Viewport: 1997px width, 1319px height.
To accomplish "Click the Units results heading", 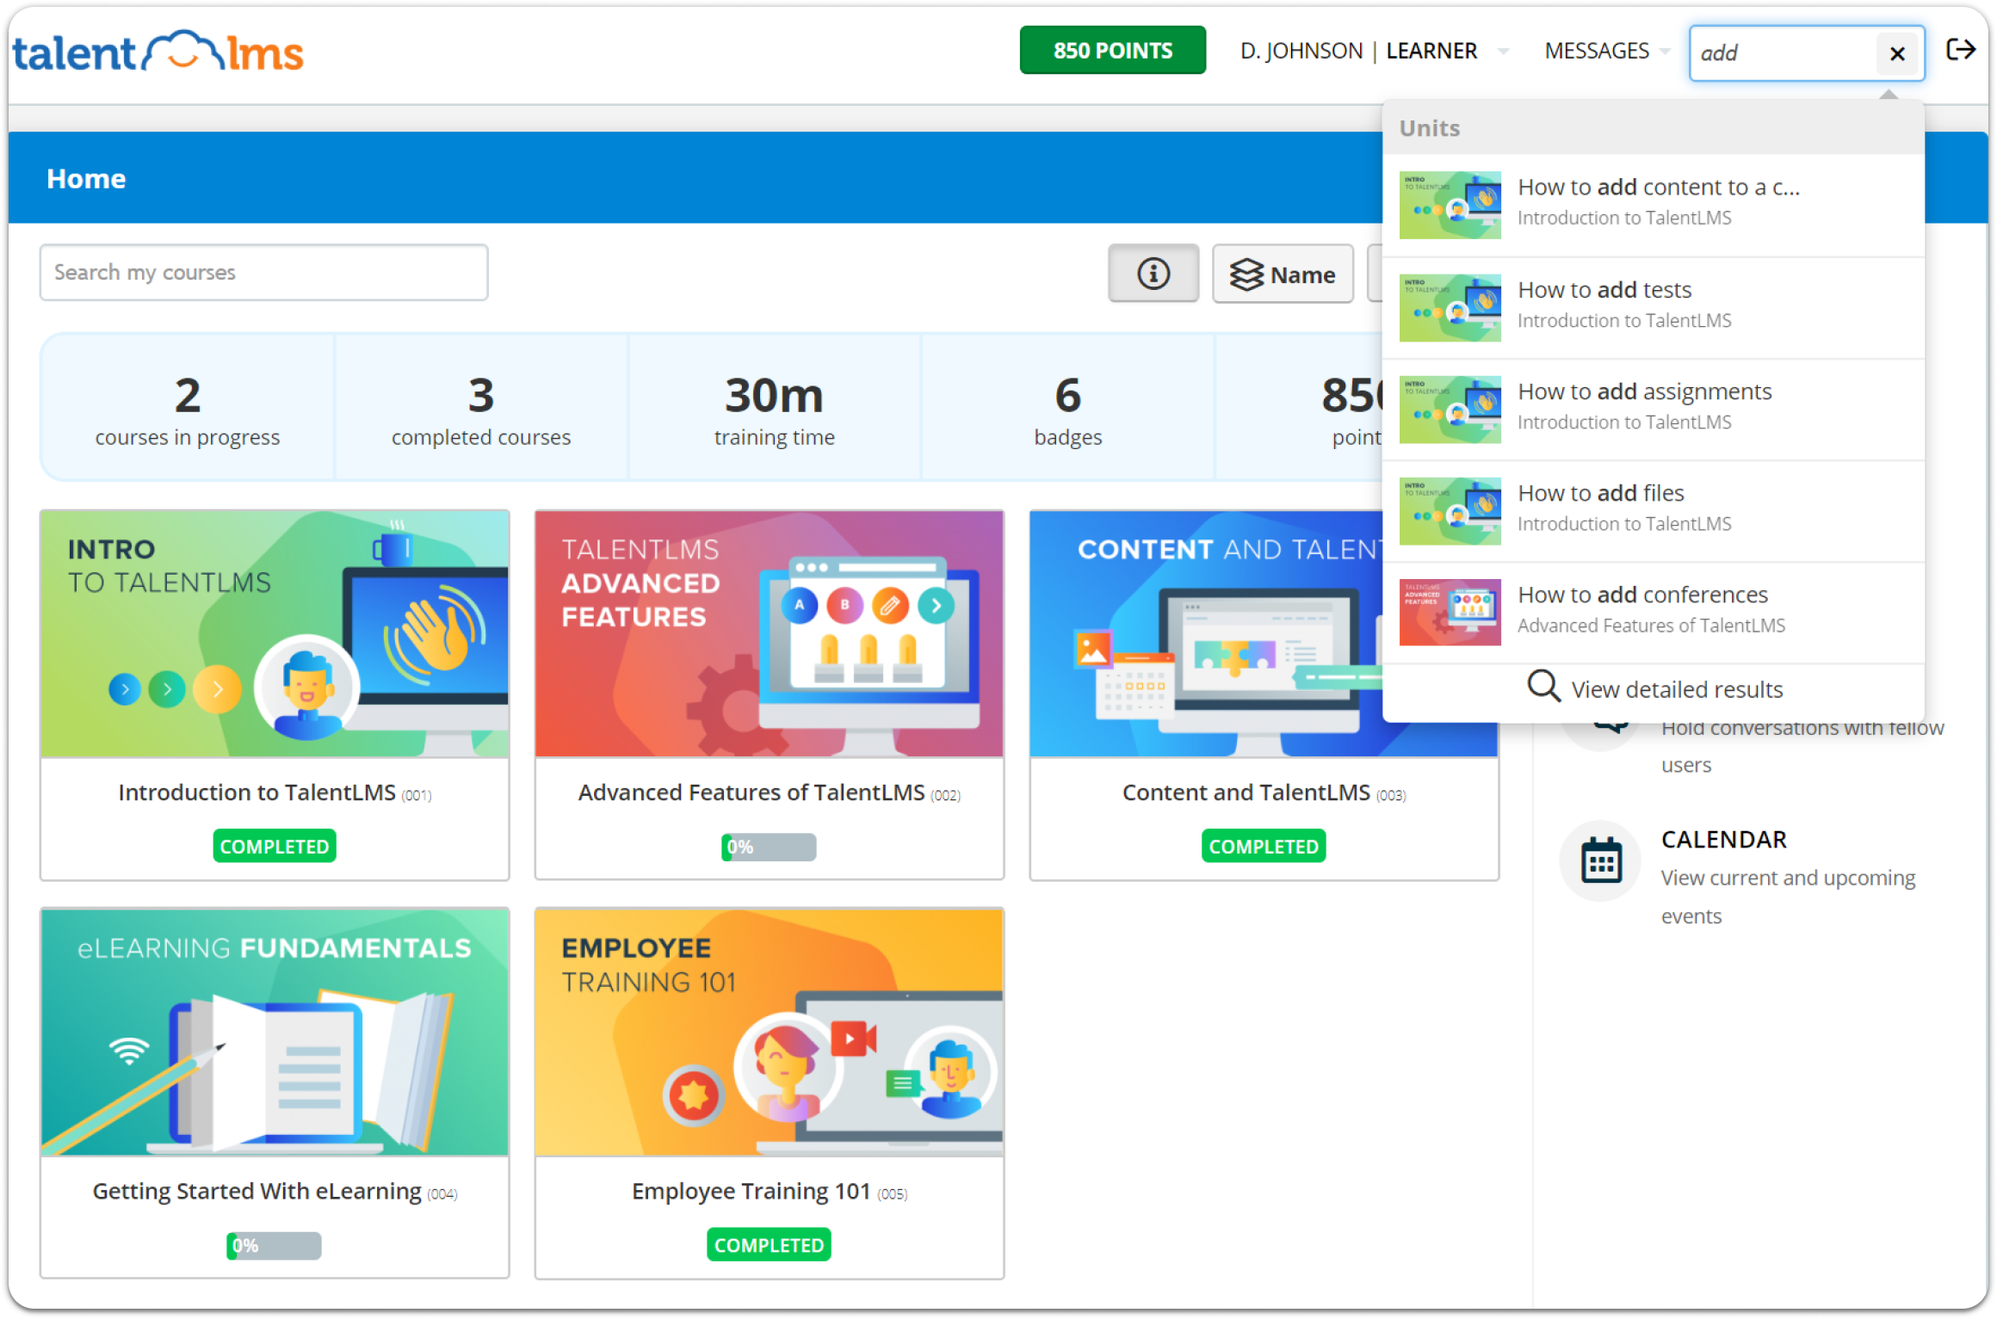I will tap(1429, 127).
